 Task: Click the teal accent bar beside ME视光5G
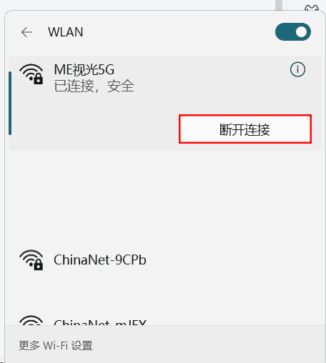pos(10,103)
